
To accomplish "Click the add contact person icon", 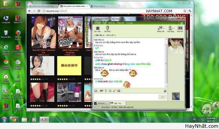I will (x=165, y=91).
